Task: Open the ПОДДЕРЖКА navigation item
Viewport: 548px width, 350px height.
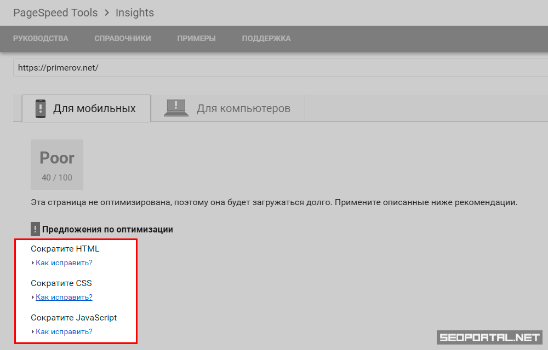Action: (266, 38)
